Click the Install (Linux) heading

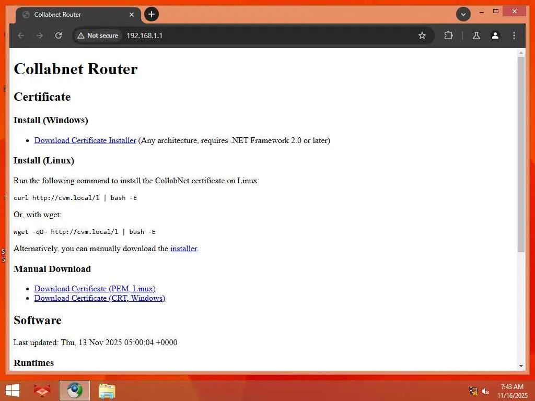click(44, 160)
